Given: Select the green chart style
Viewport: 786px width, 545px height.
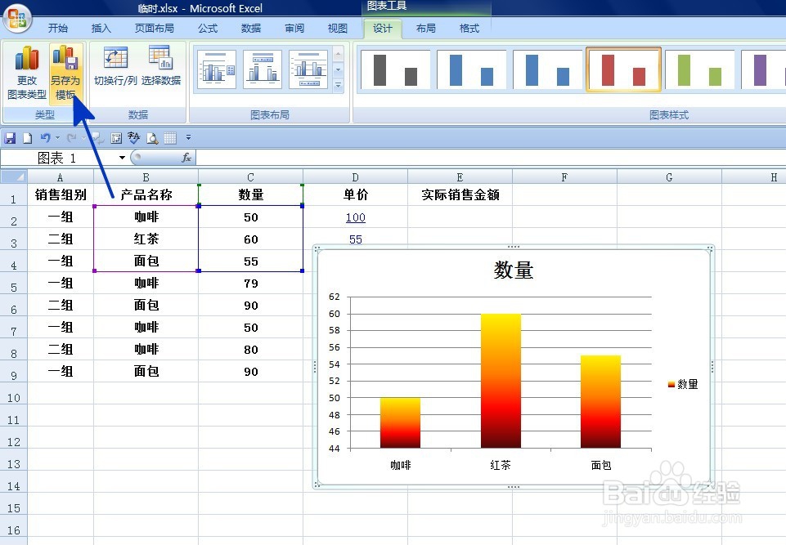Looking at the screenshot, I should (700, 69).
